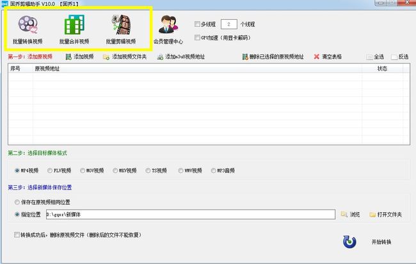Click 添加m3u8视频地址 button
The width and height of the screenshot is (416, 264).
tap(181, 56)
